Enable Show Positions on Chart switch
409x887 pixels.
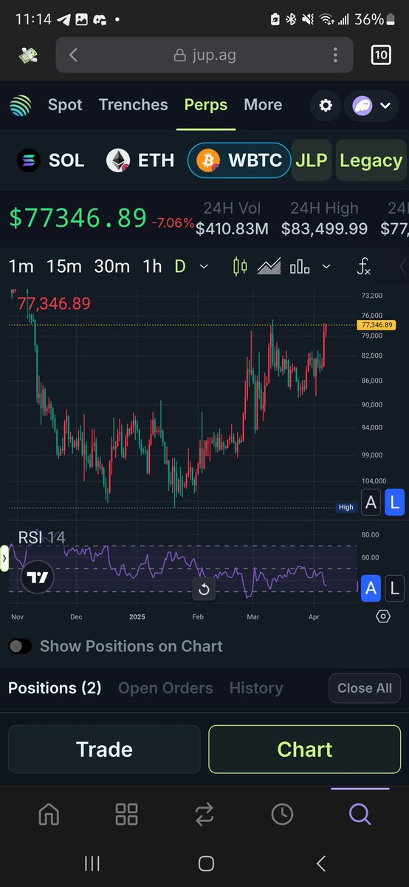point(20,646)
